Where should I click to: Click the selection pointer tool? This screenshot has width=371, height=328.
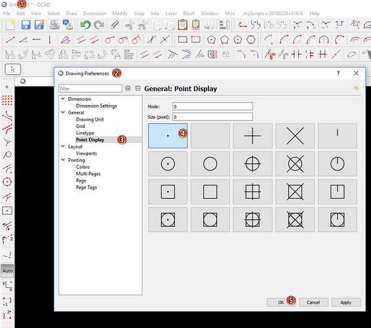click(x=12, y=70)
